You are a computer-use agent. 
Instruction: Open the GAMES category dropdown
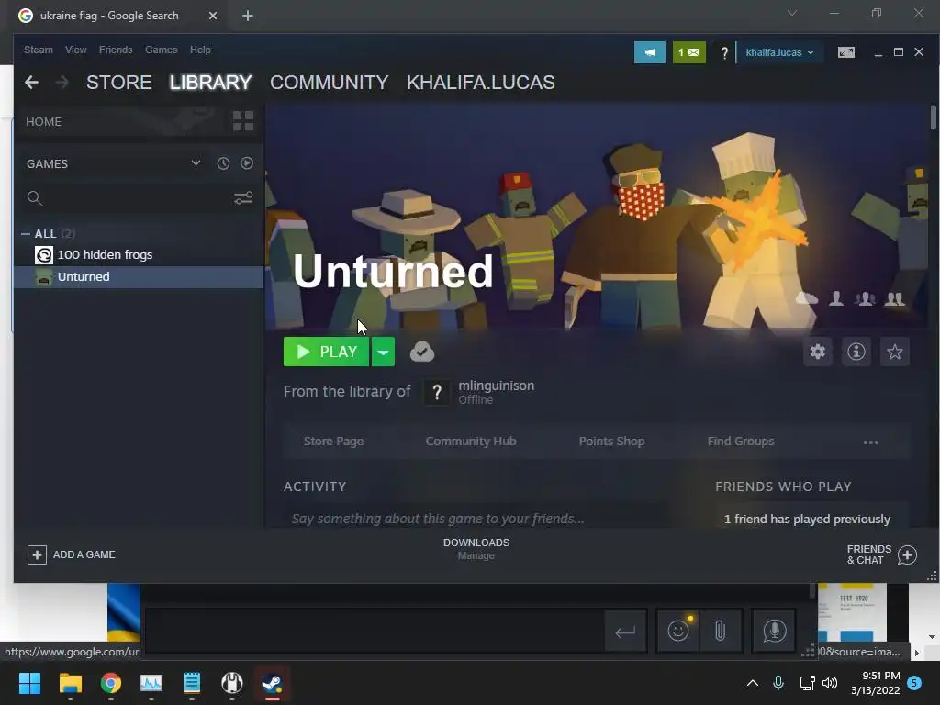pos(196,163)
